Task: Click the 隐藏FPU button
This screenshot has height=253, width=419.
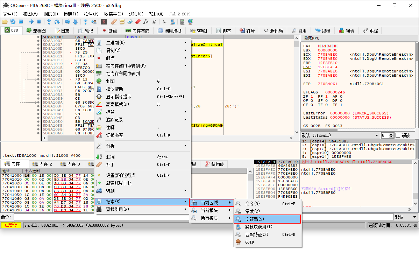Action: point(312,38)
